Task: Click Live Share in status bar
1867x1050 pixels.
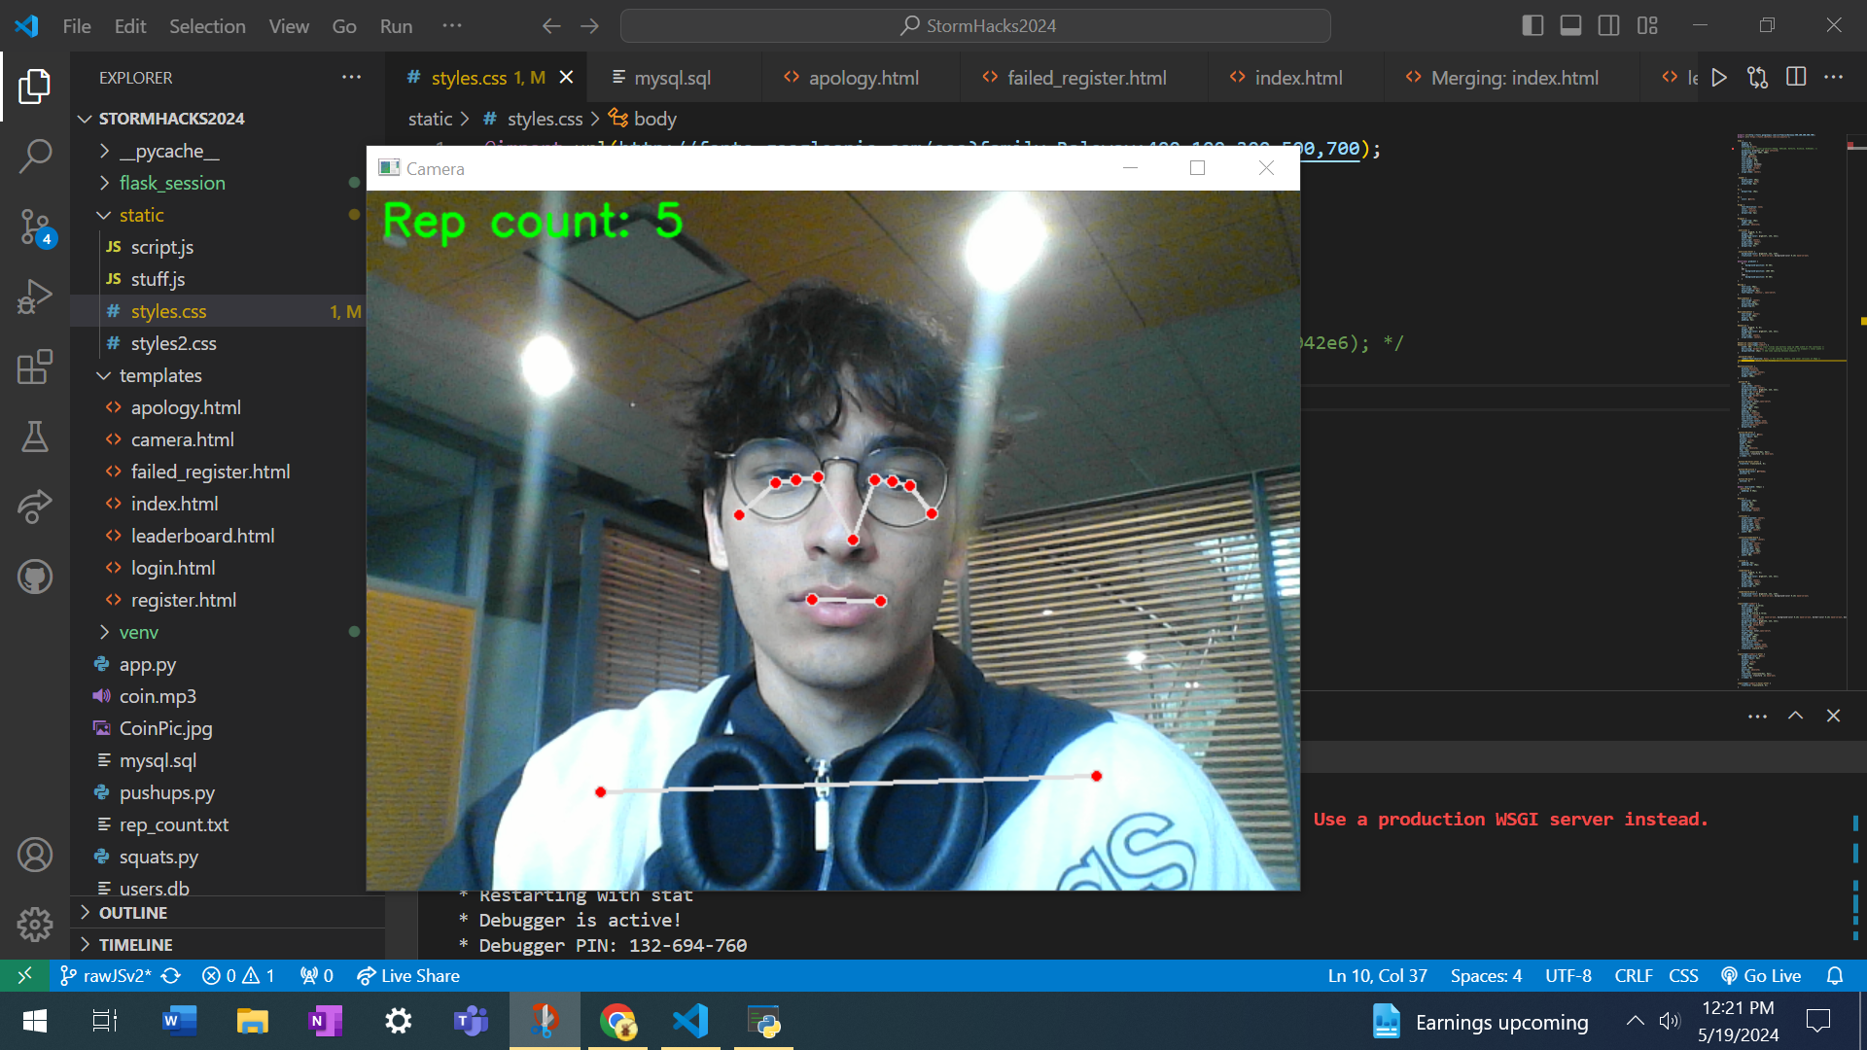Action: coord(408,976)
